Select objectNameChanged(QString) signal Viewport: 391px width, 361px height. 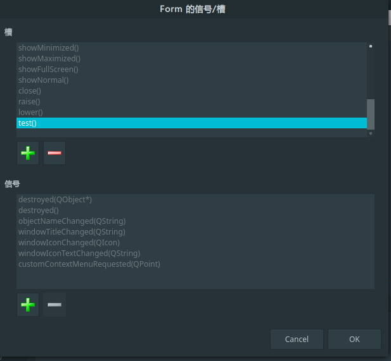click(195, 221)
